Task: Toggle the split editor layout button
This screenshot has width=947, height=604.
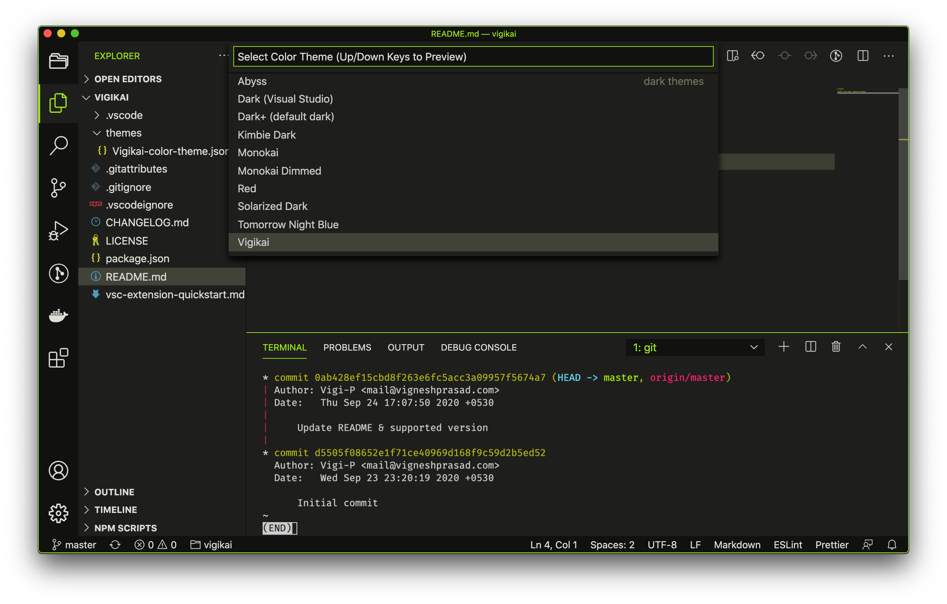Action: [862, 56]
